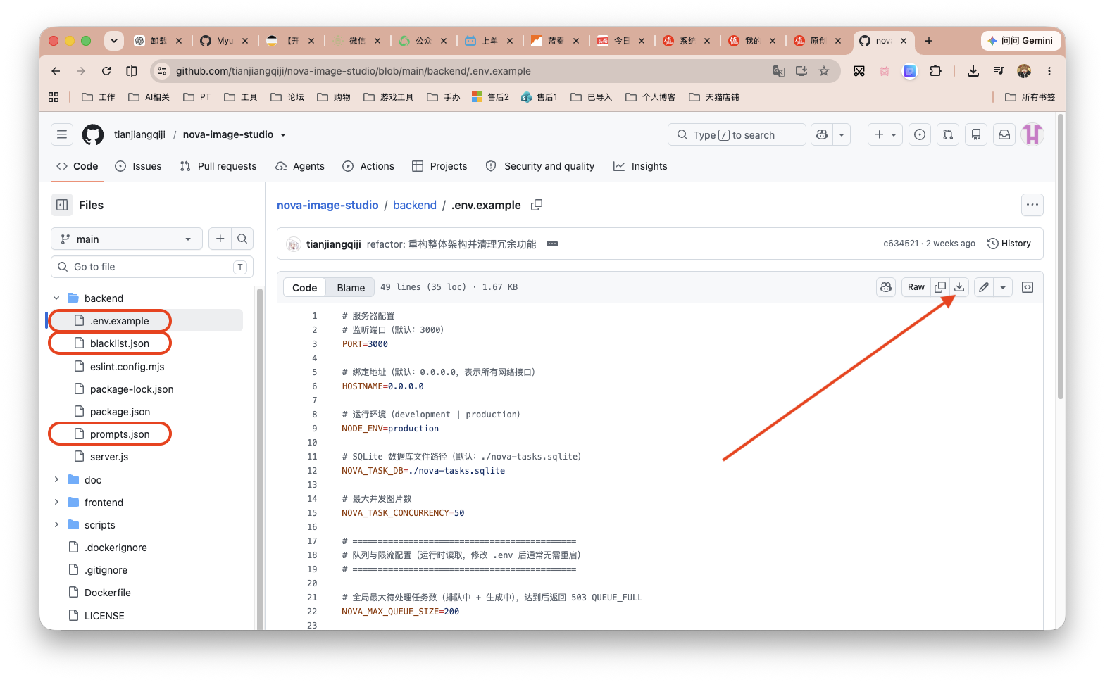
Task: Switch to Blame view
Action: 351,287
